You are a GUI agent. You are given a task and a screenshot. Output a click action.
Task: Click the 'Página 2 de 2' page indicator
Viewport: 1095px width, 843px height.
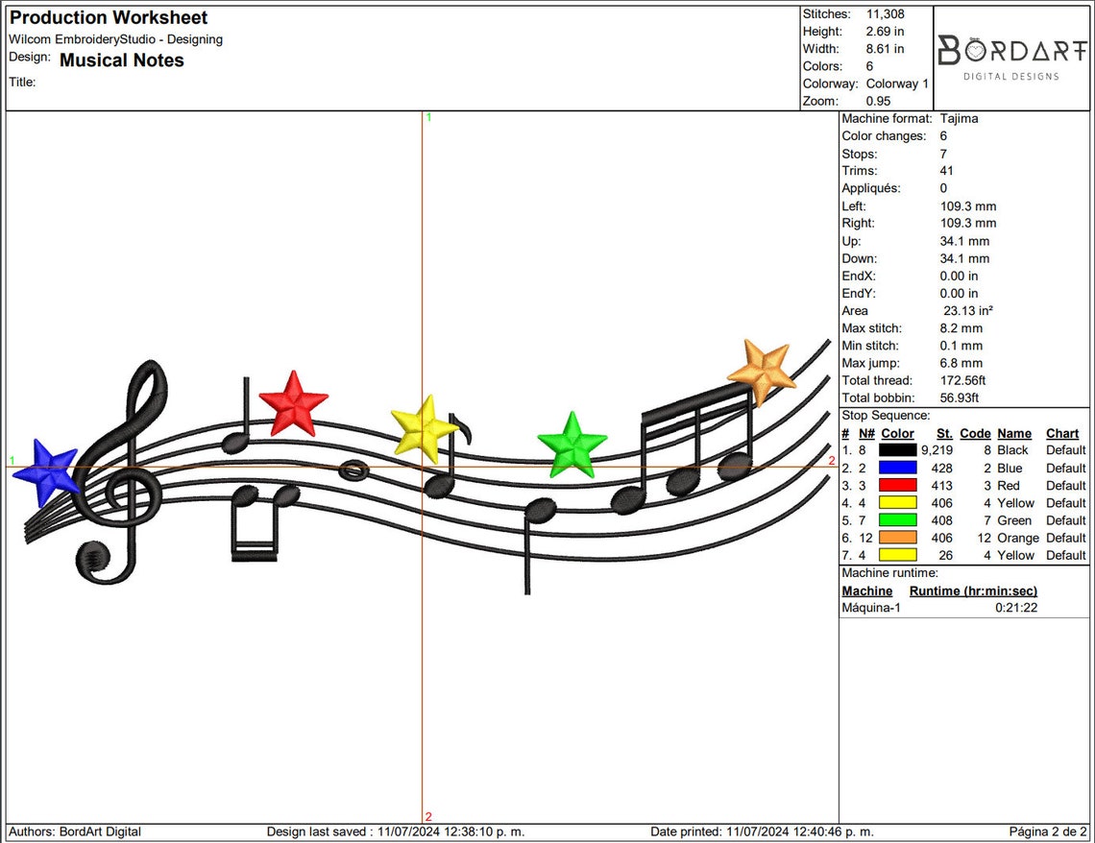1048,831
